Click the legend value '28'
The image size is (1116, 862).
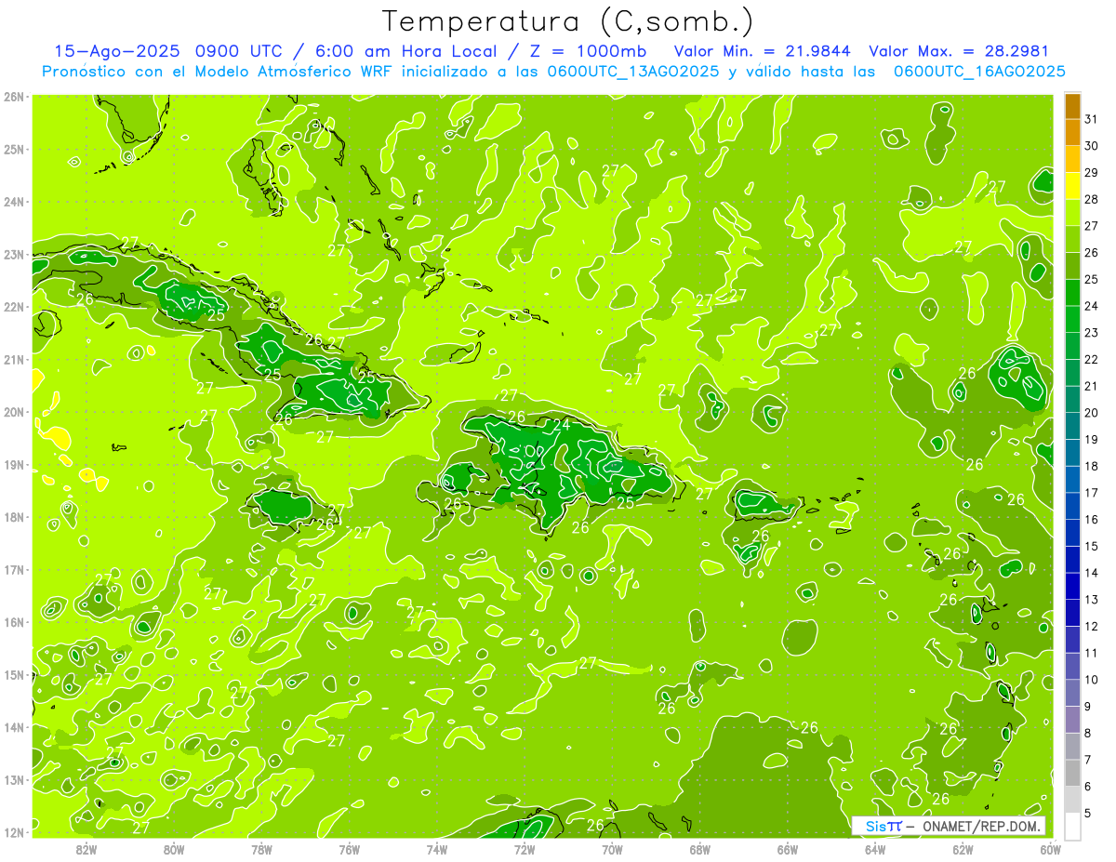click(x=1091, y=199)
